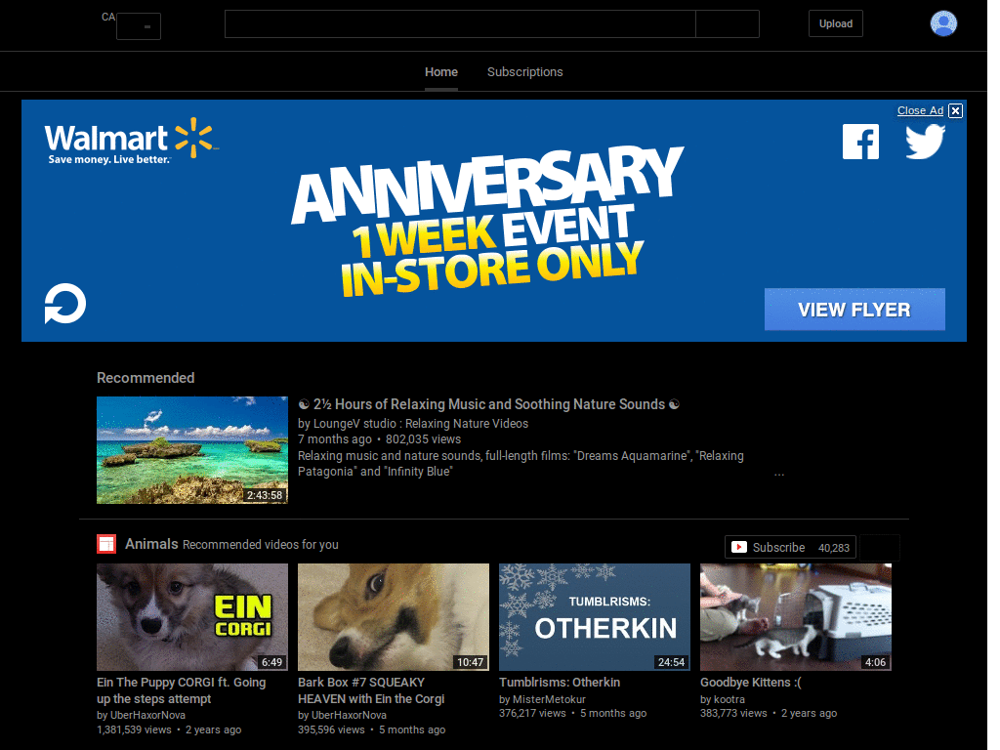Open the Ein Corgi puppy thumbnail
Screen dimensions: 1000x750
coord(192,617)
